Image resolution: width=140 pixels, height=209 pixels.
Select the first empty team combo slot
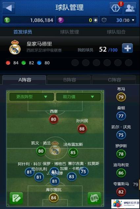pyautogui.click(x=75, y=63)
